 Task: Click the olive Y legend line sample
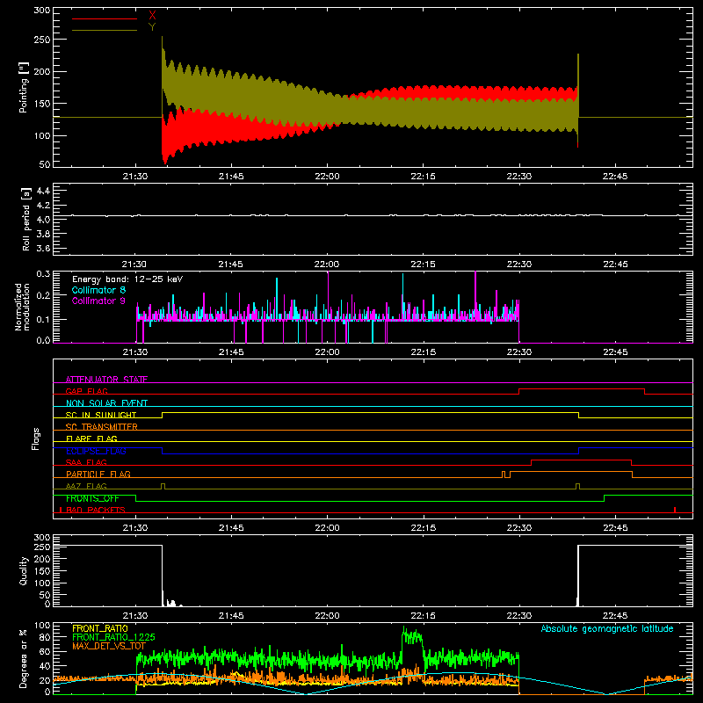tap(105, 30)
